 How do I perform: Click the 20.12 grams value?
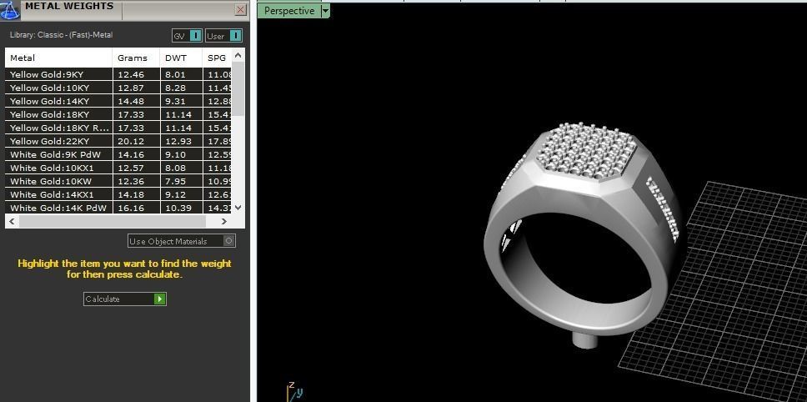pyautogui.click(x=131, y=141)
